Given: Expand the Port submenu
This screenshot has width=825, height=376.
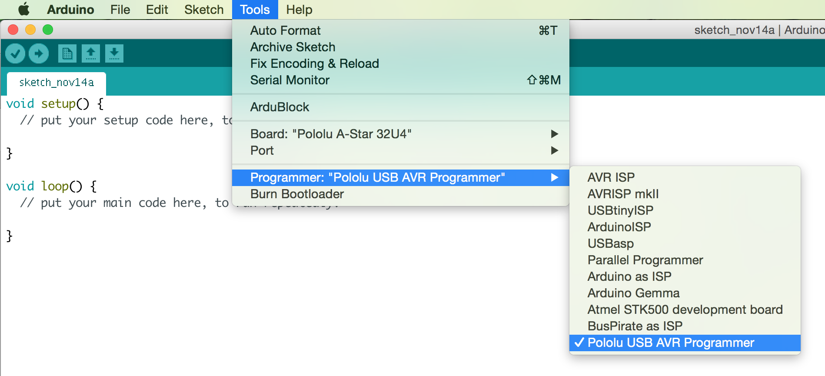Looking at the screenshot, I should 401,150.
